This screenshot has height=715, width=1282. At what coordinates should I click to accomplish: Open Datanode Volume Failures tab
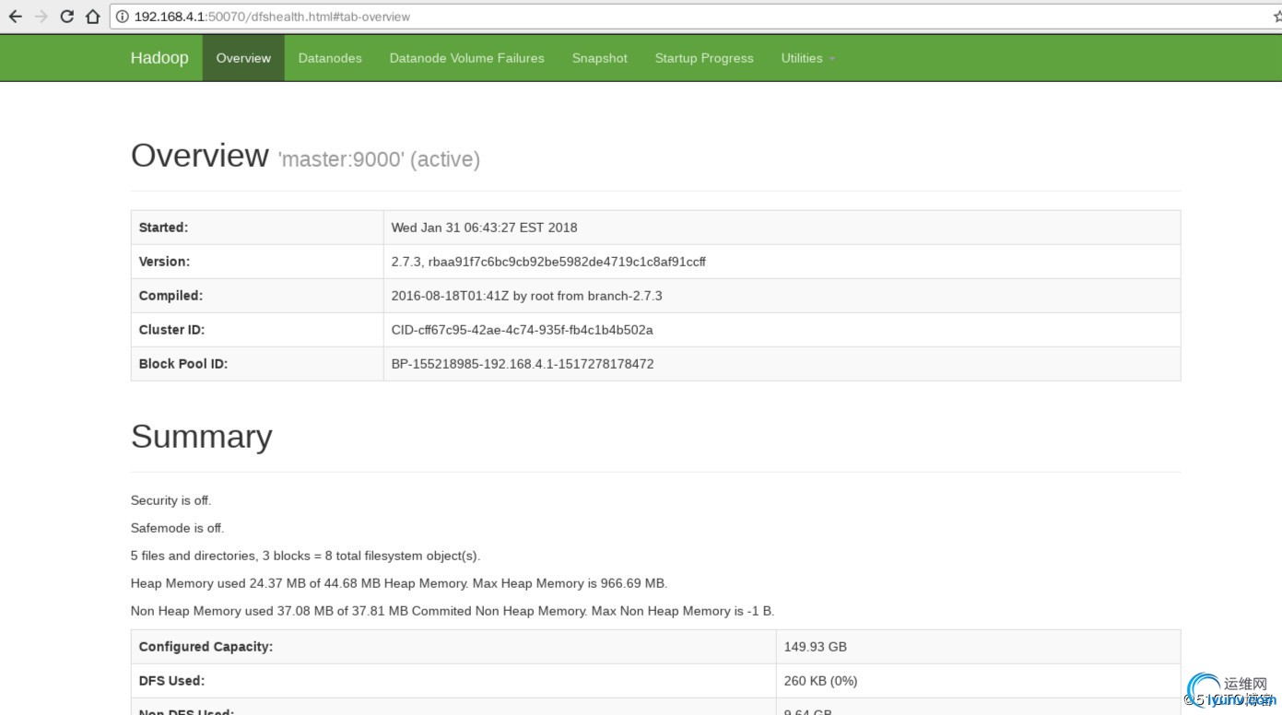coord(467,58)
